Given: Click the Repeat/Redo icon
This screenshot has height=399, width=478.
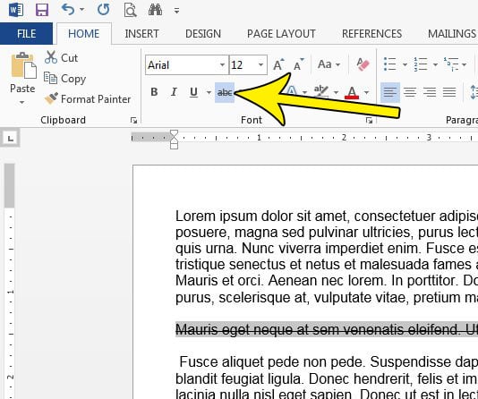Looking at the screenshot, I should (x=103, y=10).
